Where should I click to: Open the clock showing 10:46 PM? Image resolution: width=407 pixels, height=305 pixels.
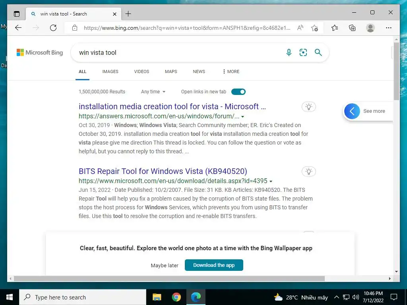pos(373,297)
